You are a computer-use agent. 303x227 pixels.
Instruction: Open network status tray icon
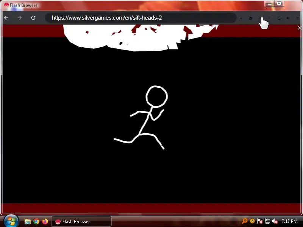[x=267, y=221]
